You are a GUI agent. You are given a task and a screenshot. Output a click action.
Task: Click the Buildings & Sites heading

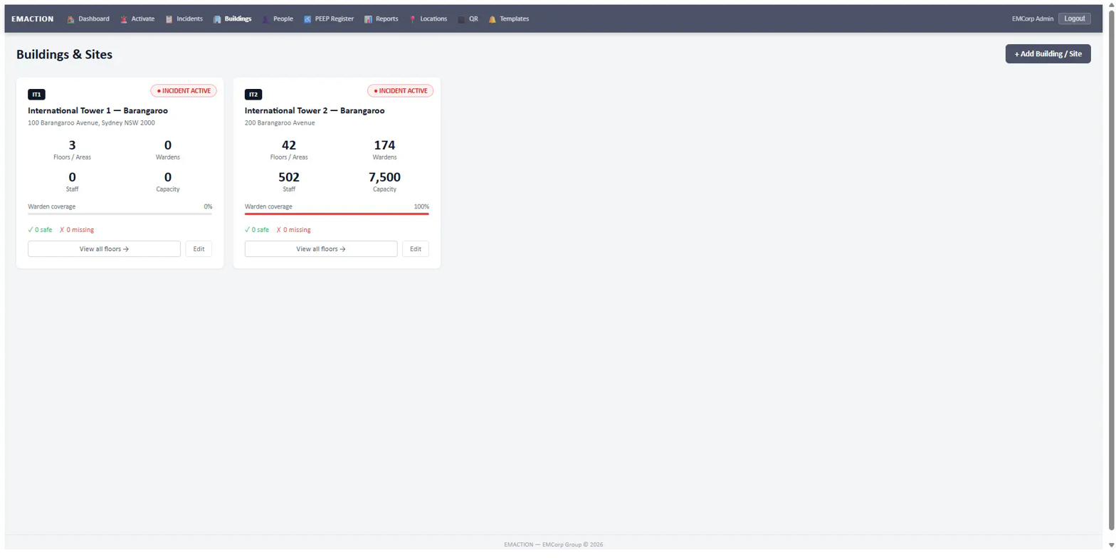64,55
